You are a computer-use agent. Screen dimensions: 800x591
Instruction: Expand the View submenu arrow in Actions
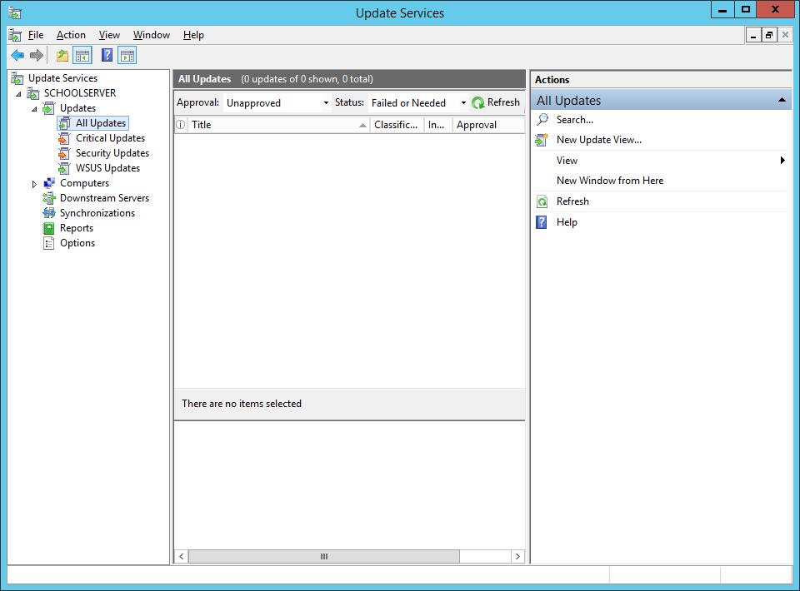tap(782, 161)
